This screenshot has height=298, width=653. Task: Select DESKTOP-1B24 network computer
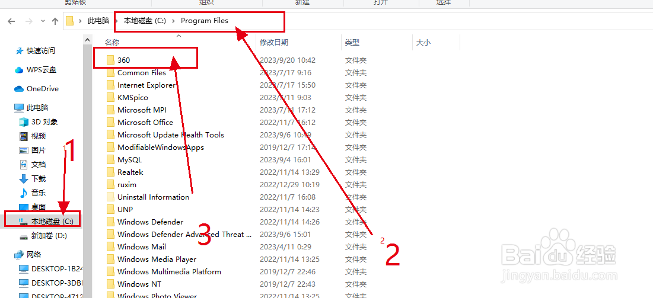tap(58, 268)
